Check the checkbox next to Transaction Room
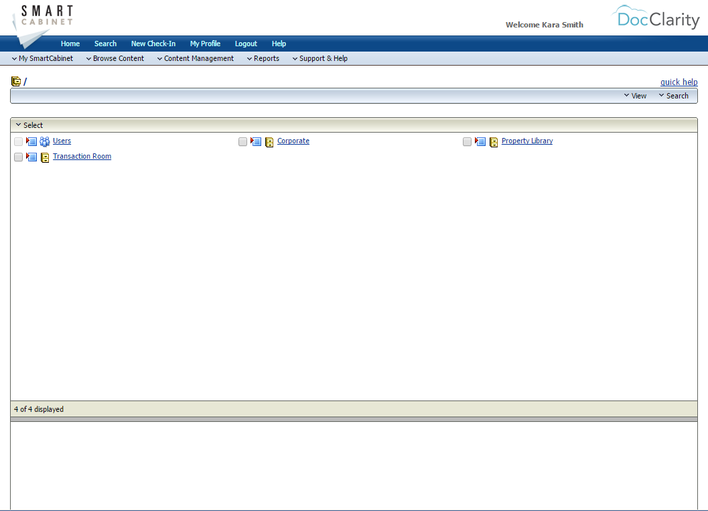Screen dimensions: 708x511 [x=18, y=157]
